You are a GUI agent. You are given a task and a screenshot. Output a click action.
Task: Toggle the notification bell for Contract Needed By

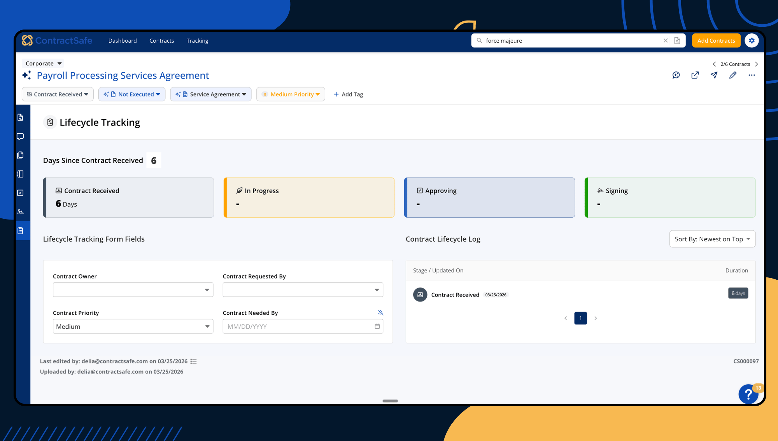[380, 312]
